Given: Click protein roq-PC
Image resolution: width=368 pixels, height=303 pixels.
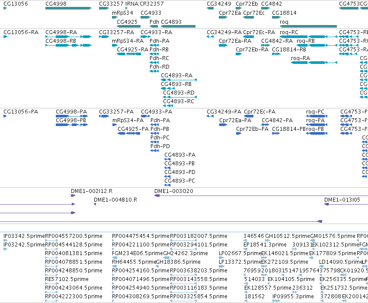Looking at the screenshot, I should click(x=315, y=111).
